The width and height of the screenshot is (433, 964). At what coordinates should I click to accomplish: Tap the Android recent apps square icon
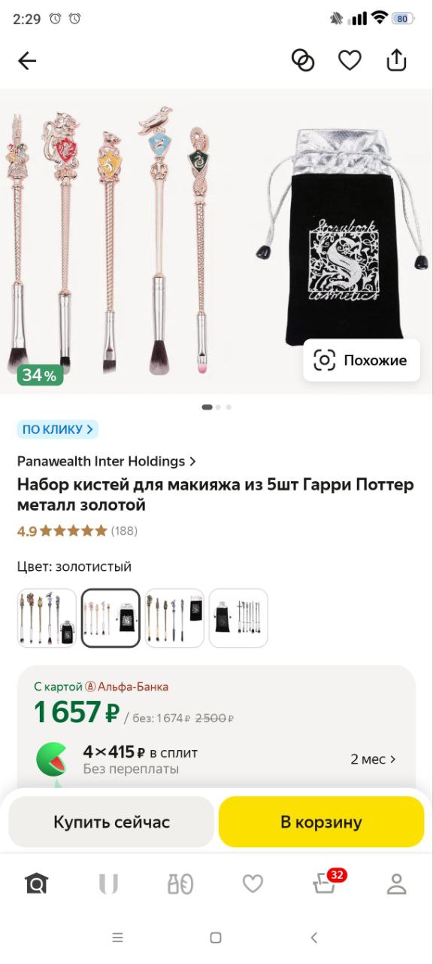click(x=216, y=938)
